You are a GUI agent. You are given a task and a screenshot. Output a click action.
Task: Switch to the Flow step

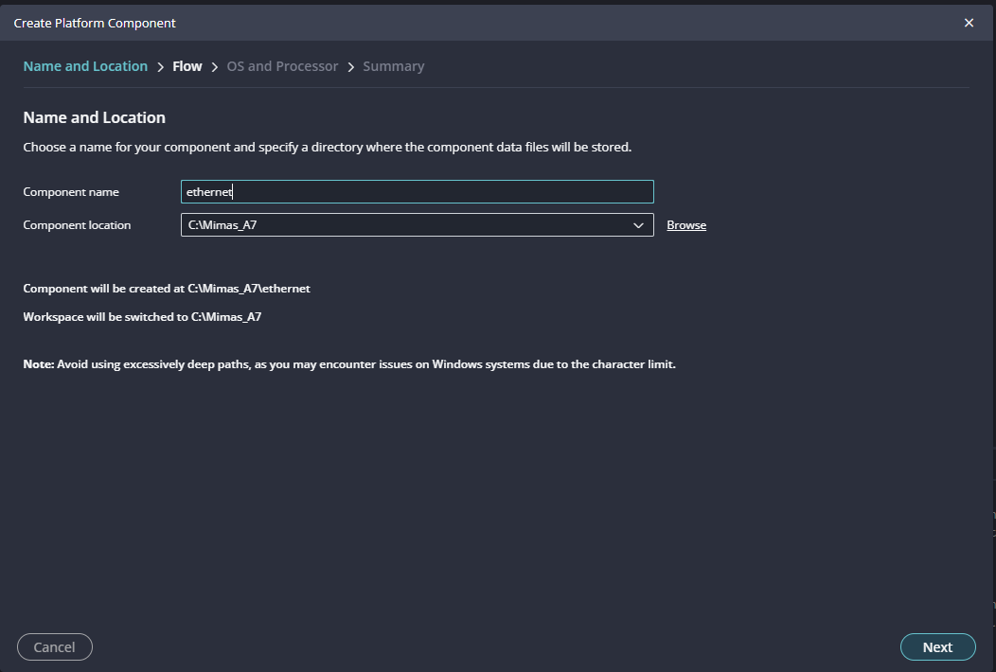click(187, 66)
